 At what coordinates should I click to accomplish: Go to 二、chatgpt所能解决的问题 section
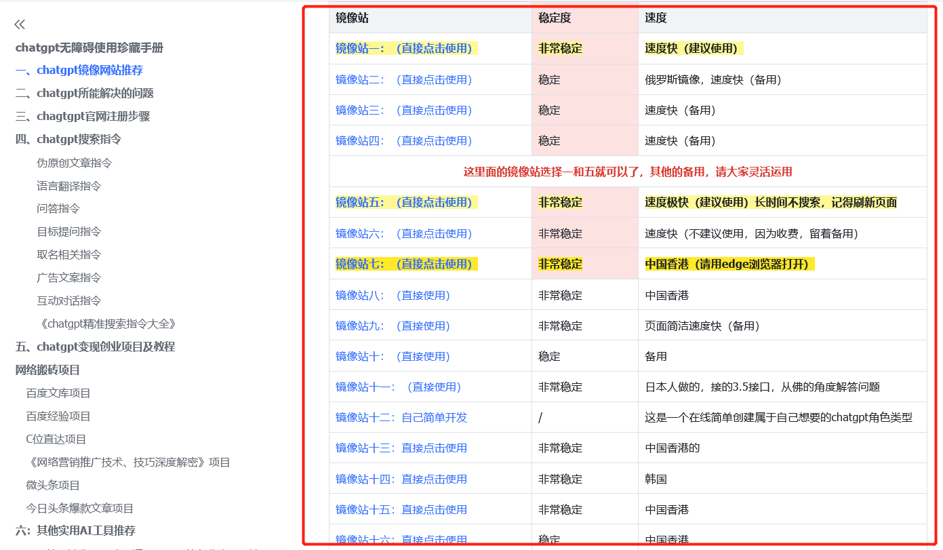pyautogui.click(x=85, y=93)
